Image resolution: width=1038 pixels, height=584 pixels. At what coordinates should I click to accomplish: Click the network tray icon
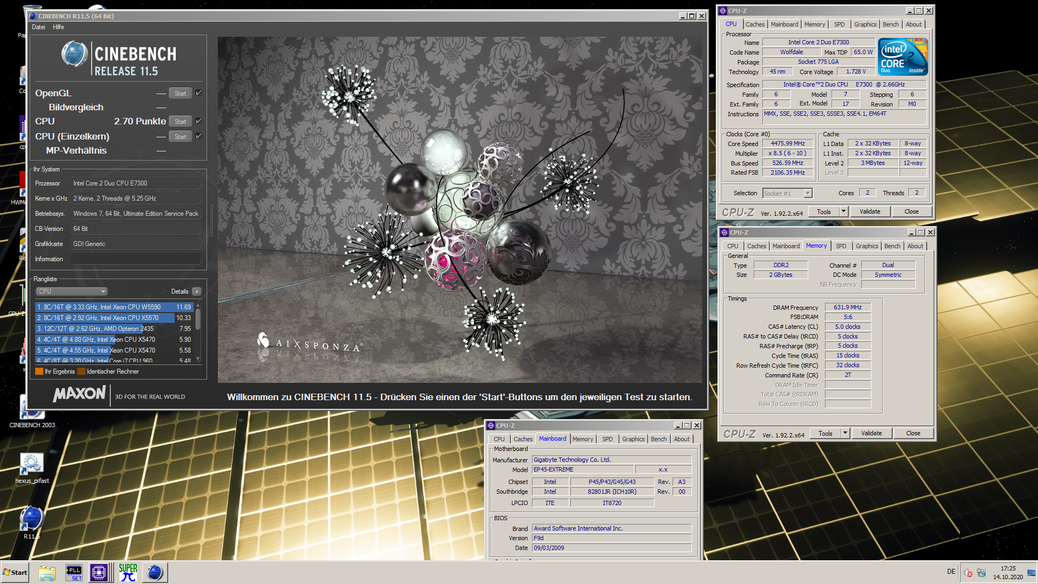coord(981,573)
